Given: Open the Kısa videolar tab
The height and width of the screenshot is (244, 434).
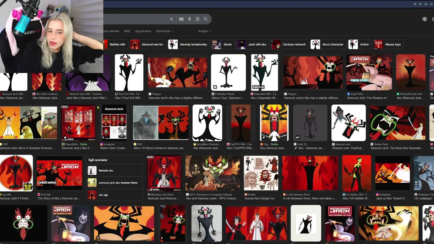Looking at the screenshot, I should tap(111, 31).
